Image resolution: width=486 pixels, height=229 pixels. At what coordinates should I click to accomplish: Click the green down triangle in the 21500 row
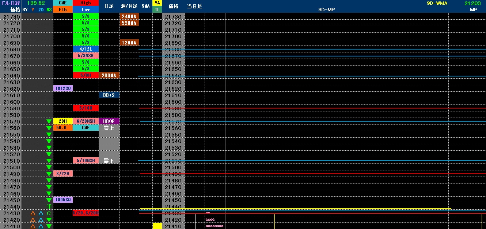coord(49,167)
